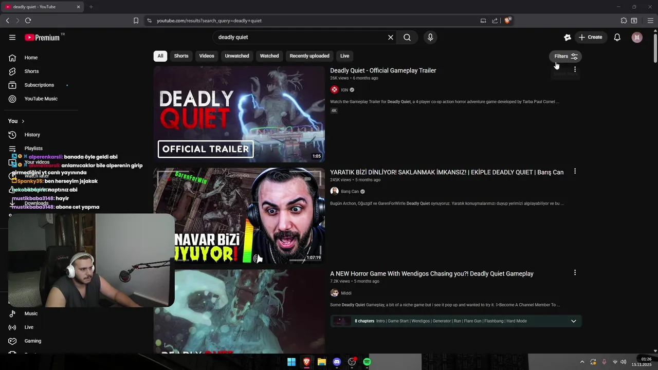658x370 pixels.
Task: Open a new browser tab with plus
Action: pyautogui.click(x=91, y=7)
